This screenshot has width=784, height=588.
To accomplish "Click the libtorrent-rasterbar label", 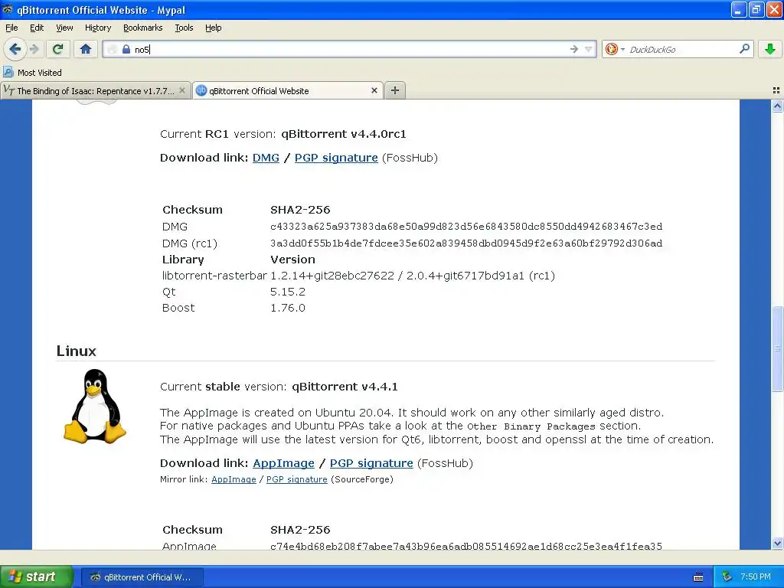I will (214, 276).
